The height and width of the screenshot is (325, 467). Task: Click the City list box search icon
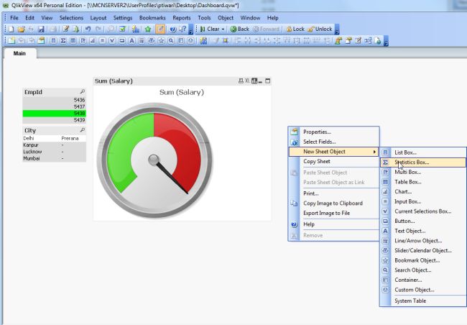[82, 130]
